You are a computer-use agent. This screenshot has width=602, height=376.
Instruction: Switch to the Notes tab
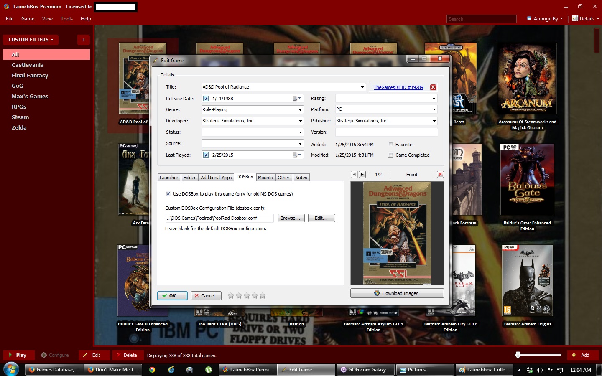[x=301, y=178]
